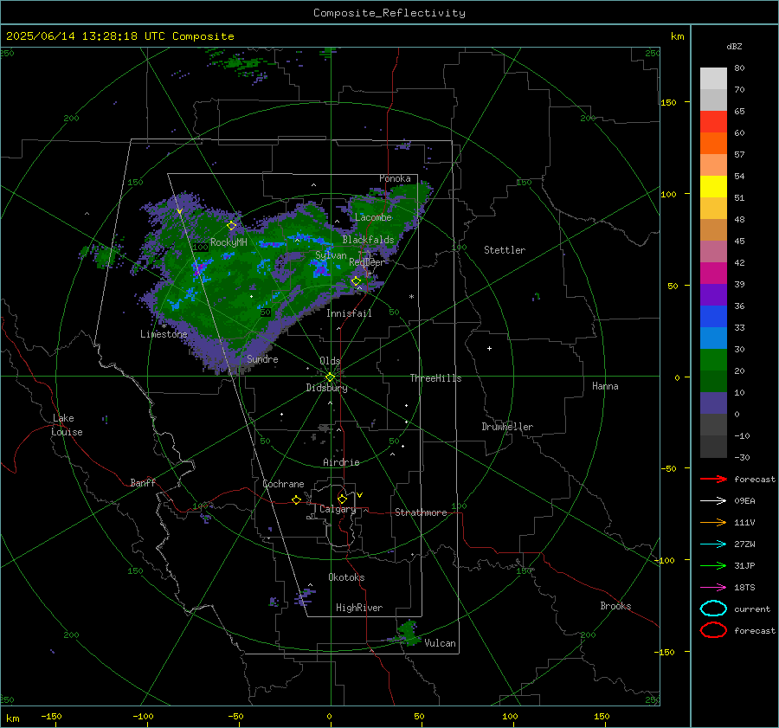Select the orange 57–60 dBZ legend swatch
Image resolution: width=779 pixels, height=728 pixels.
pos(713,144)
